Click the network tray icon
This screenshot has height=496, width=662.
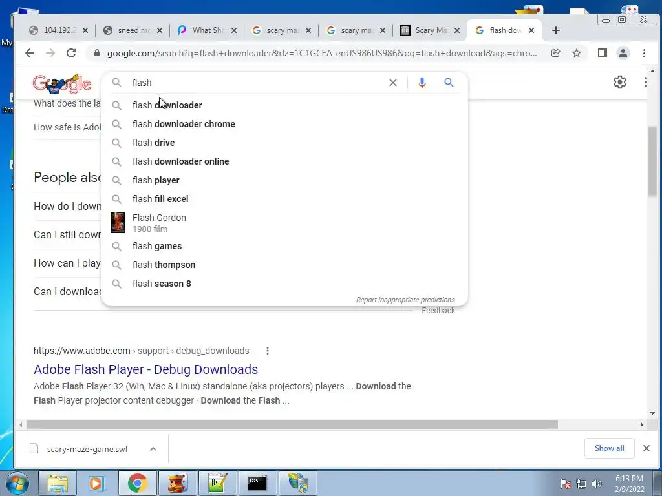(581, 483)
